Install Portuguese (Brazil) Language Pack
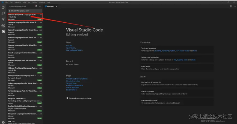Viewport: 237px width, 124px height. [x=40, y=80]
